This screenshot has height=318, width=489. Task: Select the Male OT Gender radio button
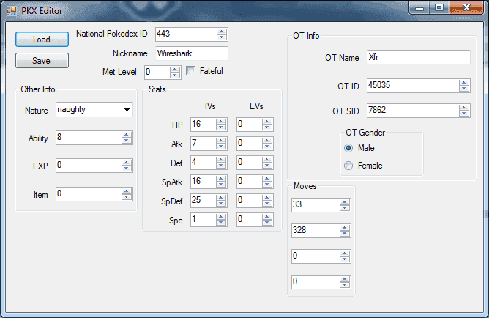pyautogui.click(x=348, y=148)
